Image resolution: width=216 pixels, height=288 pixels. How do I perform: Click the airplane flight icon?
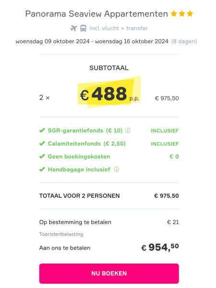point(73,28)
